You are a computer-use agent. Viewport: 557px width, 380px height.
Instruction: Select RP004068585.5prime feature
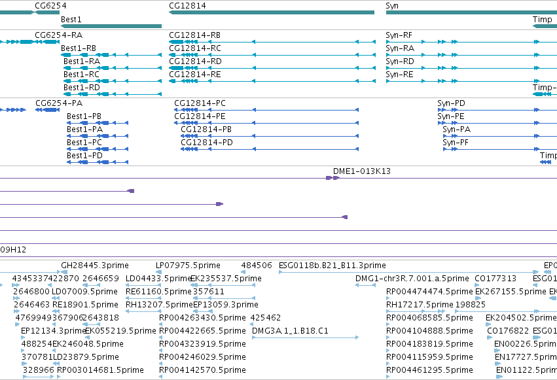point(388,324)
